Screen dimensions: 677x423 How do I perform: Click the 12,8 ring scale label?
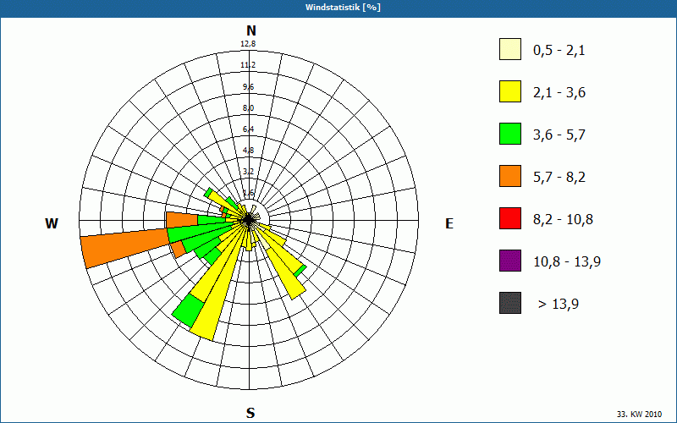248,44
